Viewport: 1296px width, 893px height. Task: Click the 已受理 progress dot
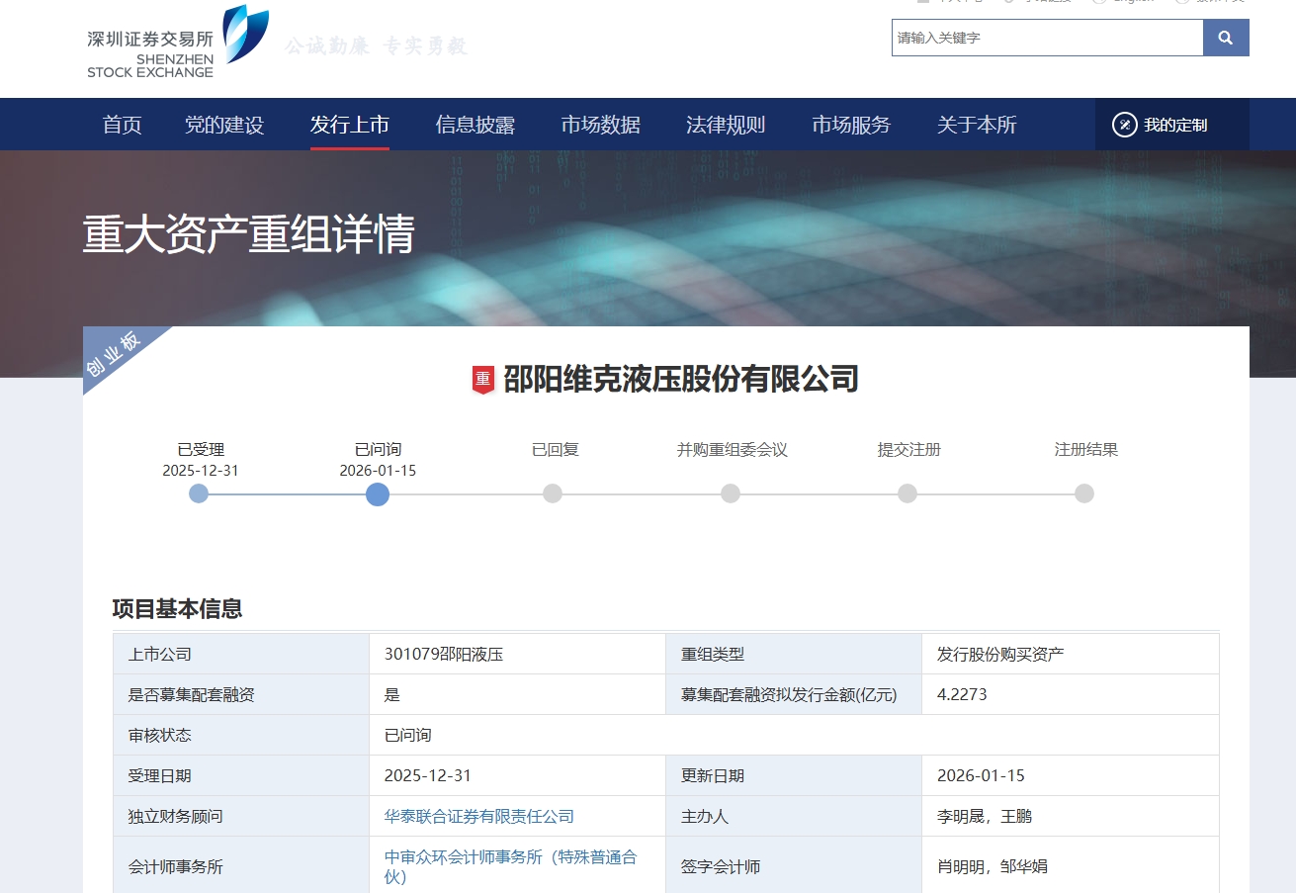199,493
